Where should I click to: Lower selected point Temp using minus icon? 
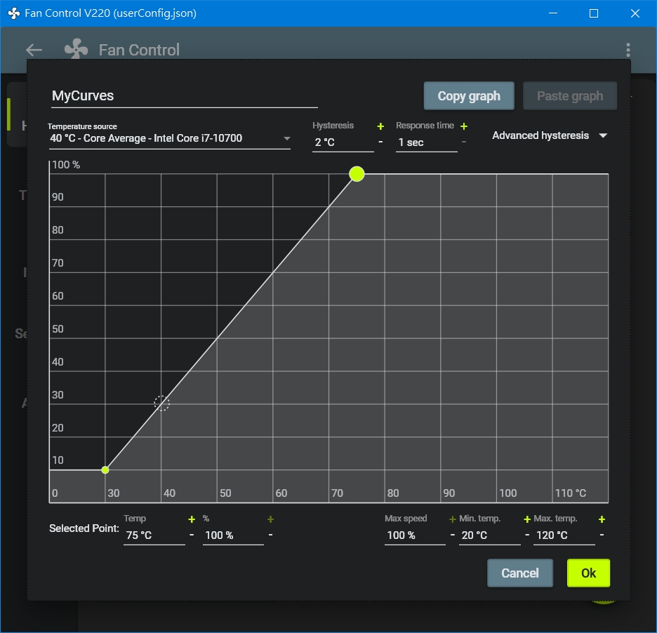pyautogui.click(x=192, y=535)
